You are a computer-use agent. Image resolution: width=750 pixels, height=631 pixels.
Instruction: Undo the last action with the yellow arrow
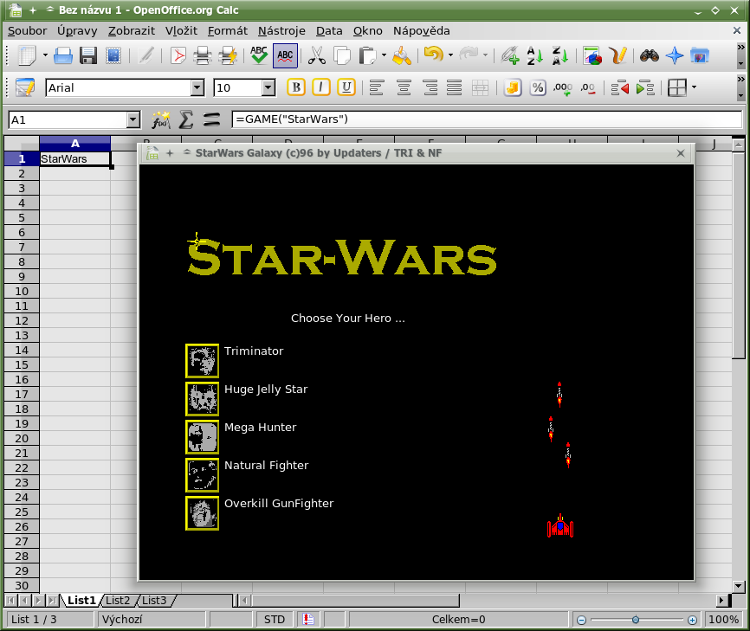pos(433,55)
